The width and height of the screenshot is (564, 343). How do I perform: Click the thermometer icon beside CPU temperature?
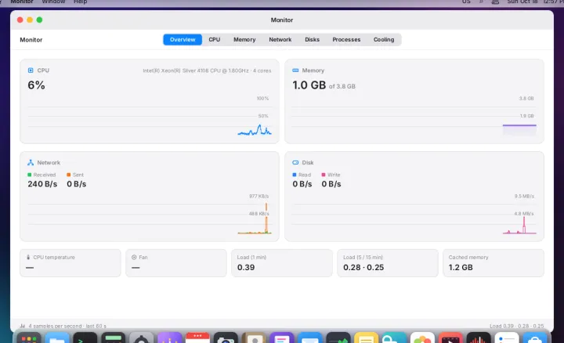coord(28,258)
